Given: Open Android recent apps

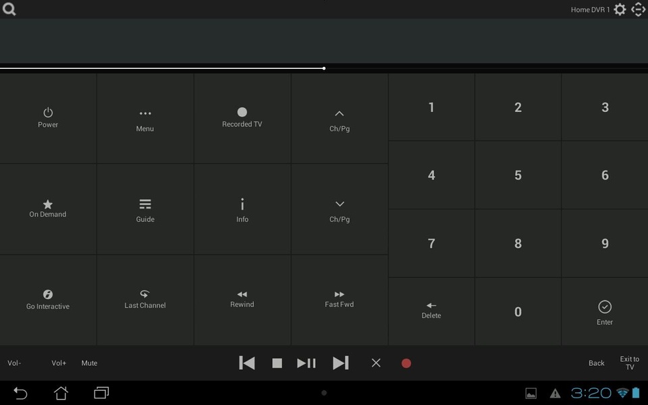Looking at the screenshot, I should [x=101, y=393].
